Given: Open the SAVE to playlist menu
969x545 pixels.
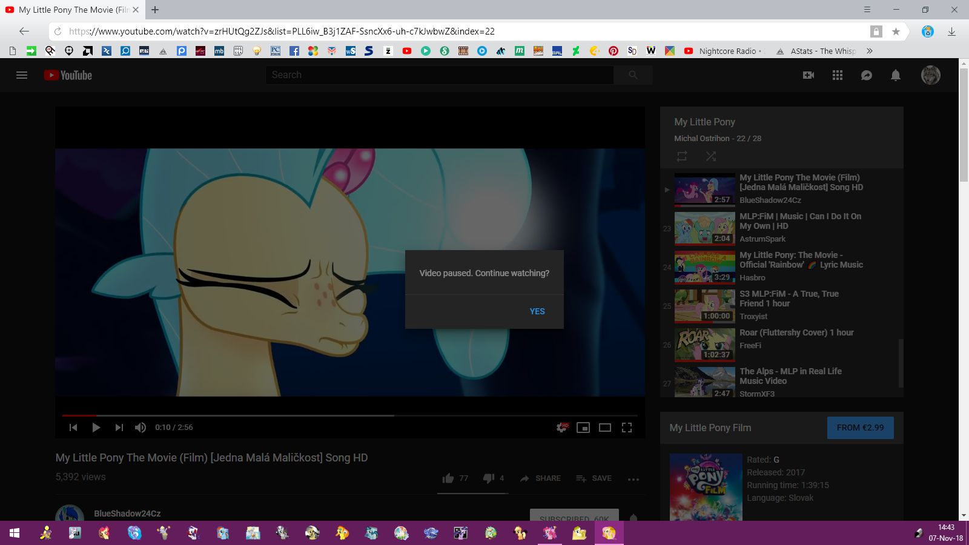Looking at the screenshot, I should point(594,478).
